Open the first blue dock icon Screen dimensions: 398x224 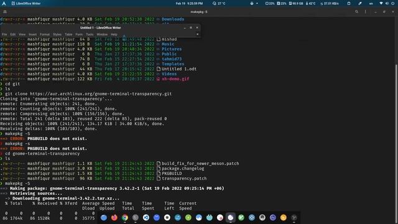(x=104, y=218)
